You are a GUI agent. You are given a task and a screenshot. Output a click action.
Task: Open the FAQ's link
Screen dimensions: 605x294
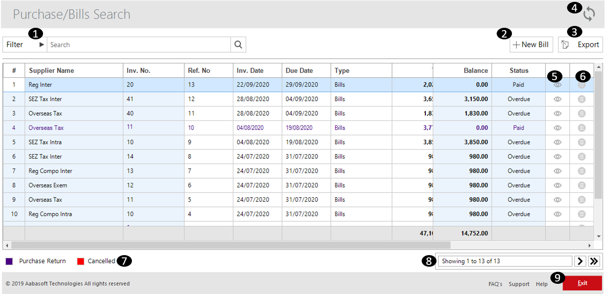(495, 284)
